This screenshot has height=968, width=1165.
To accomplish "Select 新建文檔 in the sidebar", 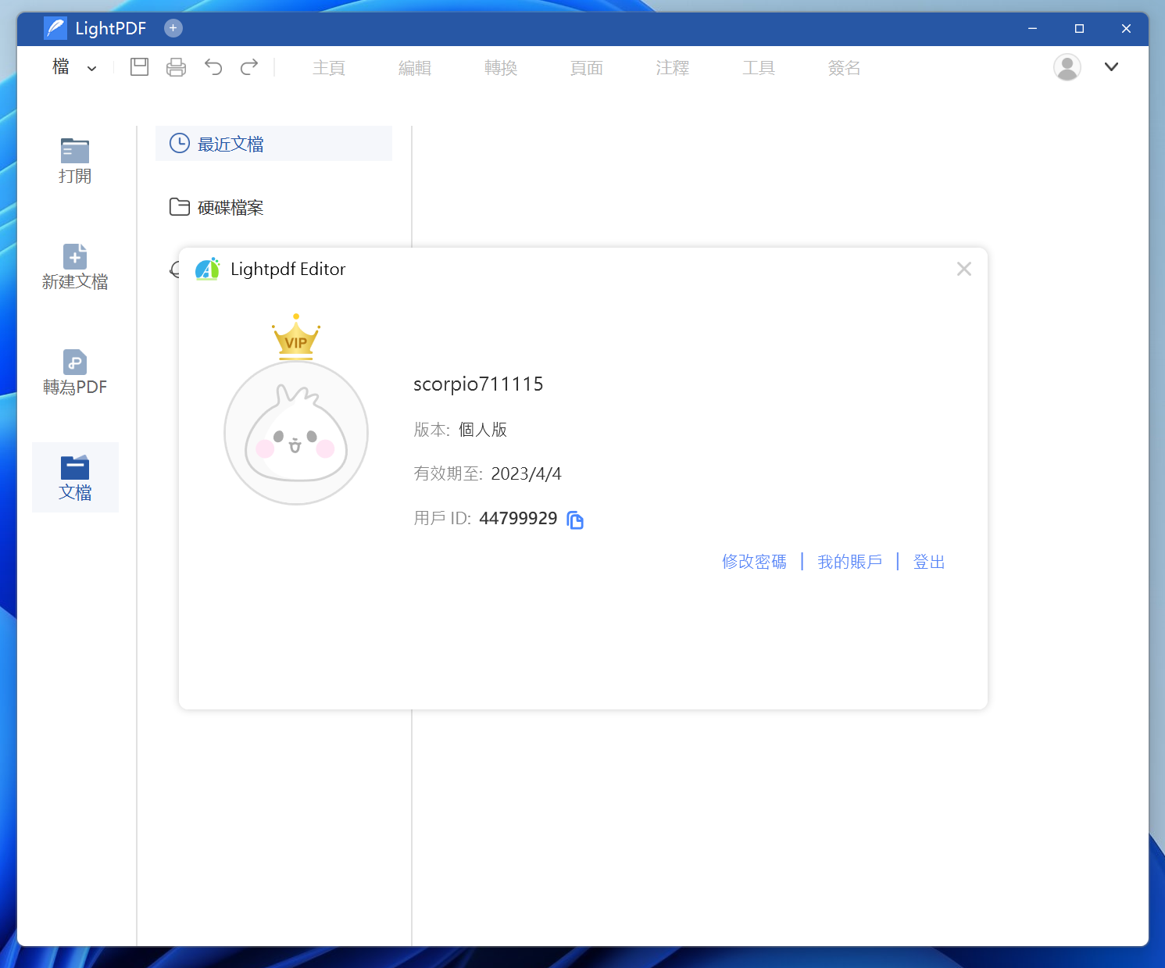I will point(75,266).
